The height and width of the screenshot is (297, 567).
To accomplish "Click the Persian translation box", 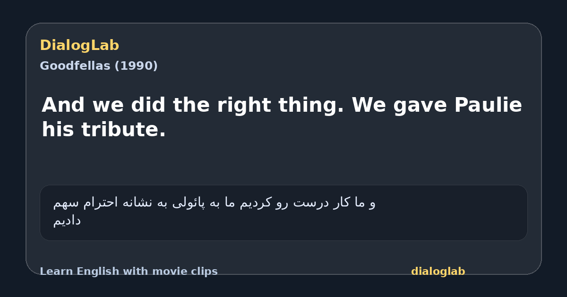I will coord(283,213).
